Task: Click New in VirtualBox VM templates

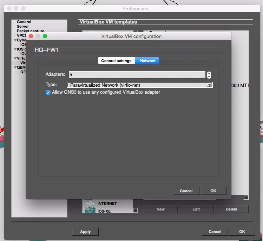Action: [x=160, y=209]
